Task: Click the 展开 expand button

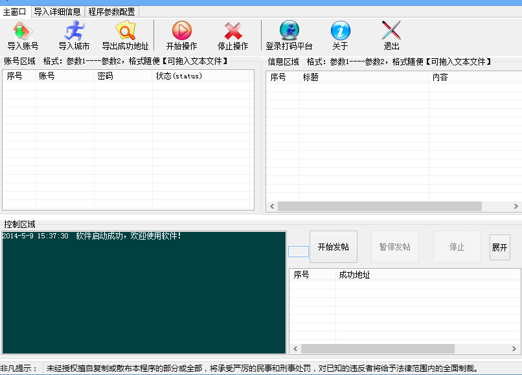Action: [499, 247]
